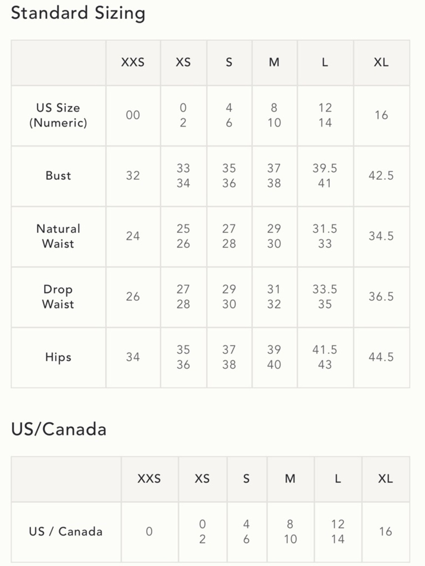Screen dimensions: 425x566
Task: Select the 42.5 bust cell for XL
Action: [381, 176]
